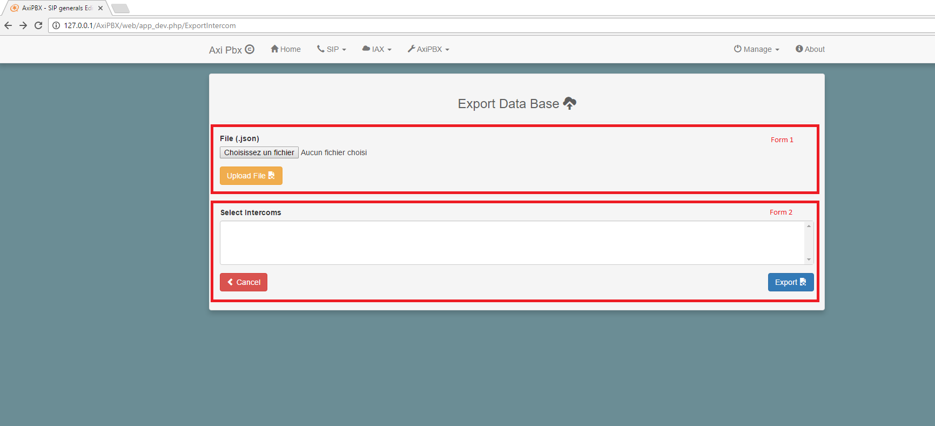
Task: Open the Manage dropdown menu
Action: pyautogui.click(x=757, y=49)
